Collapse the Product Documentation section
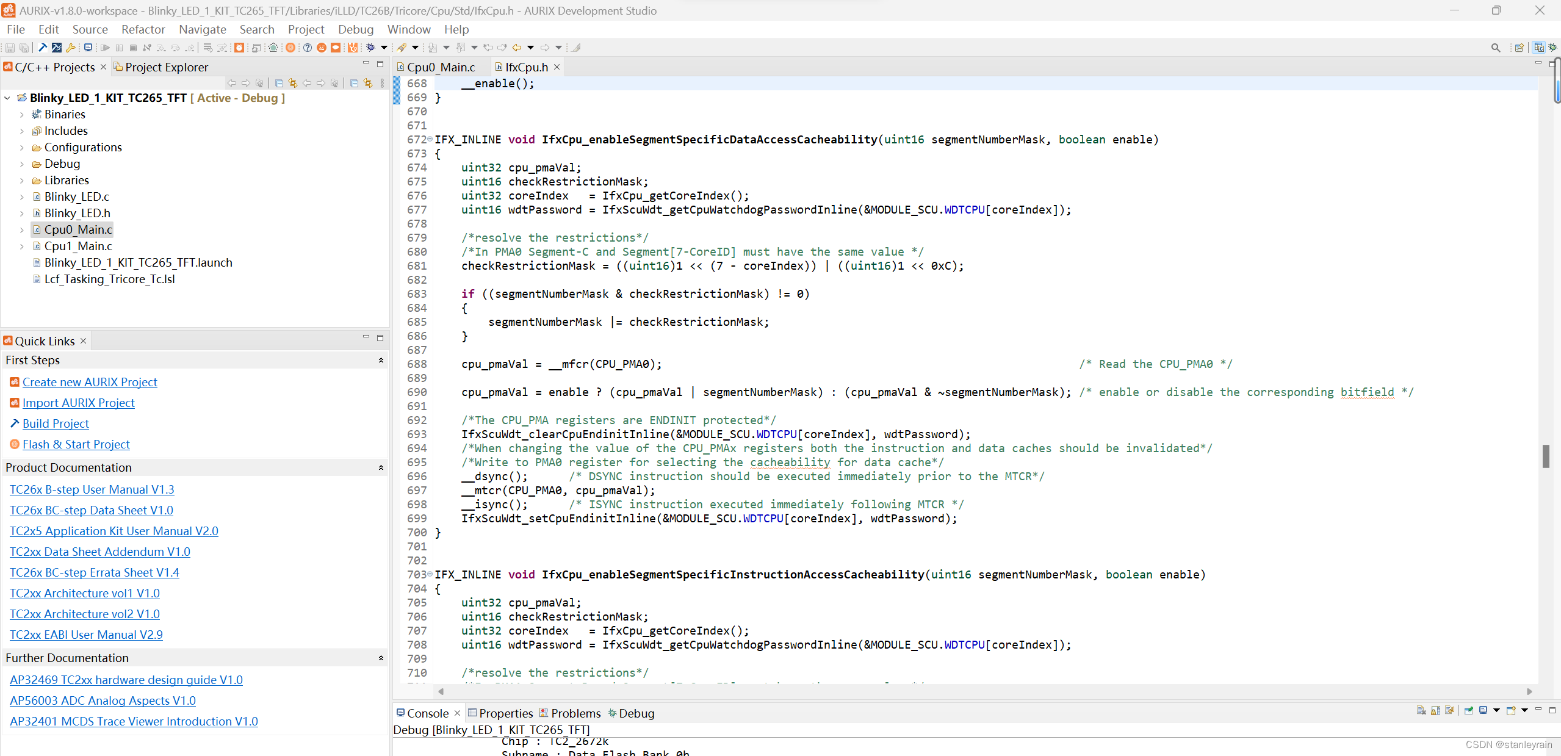1561x756 pixels. [x=381, y=467]
